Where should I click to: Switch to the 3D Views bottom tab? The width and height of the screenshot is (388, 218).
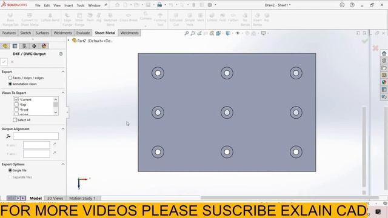(x=55, y=198)
